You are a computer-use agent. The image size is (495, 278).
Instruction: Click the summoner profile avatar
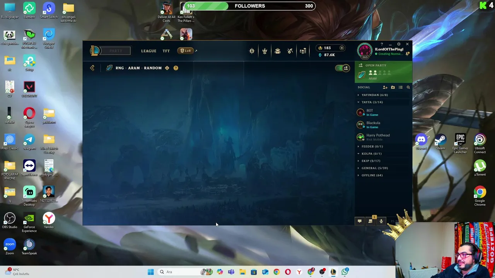click(365, 50)
